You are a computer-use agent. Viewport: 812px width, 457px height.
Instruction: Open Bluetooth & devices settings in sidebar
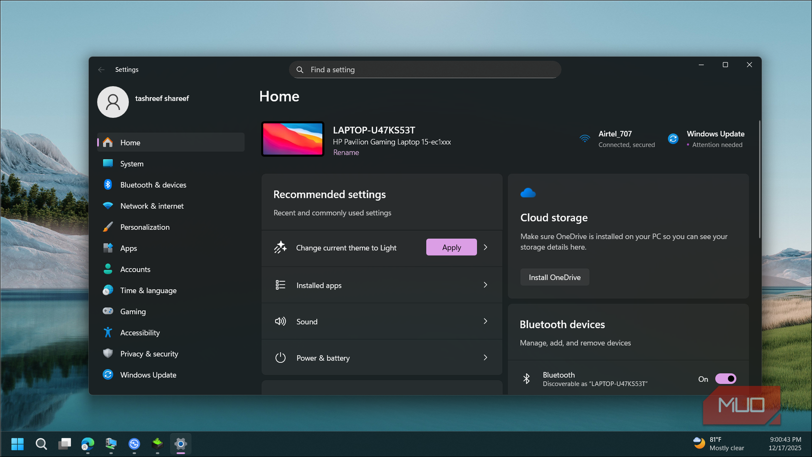(x=153, y=184)
